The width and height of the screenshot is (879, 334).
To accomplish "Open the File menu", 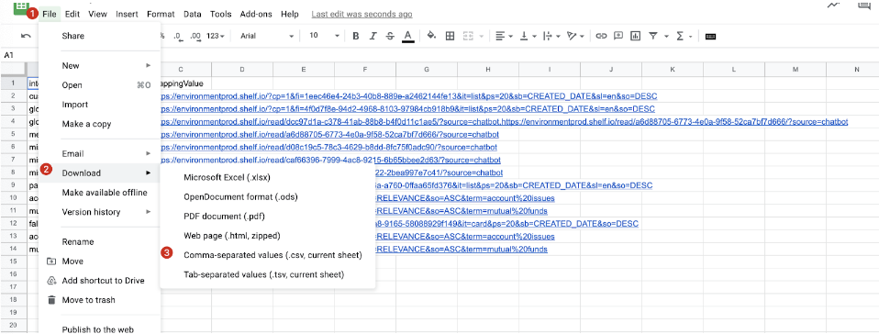I will tap(50, 14).
